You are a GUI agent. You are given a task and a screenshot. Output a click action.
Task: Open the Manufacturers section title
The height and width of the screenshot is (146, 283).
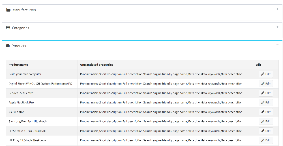24,10
